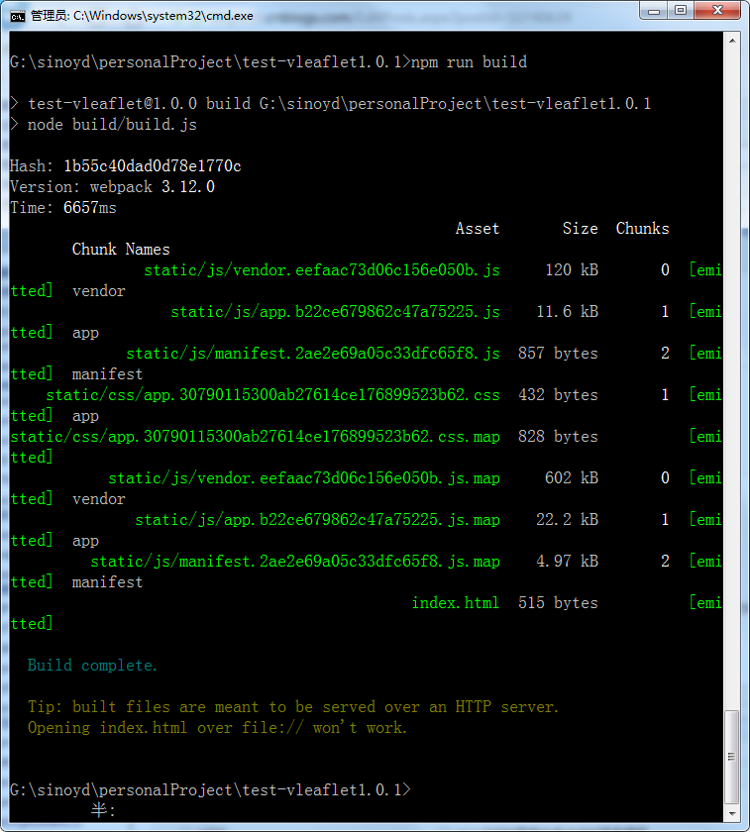
Task: Click the '4.97 kB' size value
Action: coord(568,562)
